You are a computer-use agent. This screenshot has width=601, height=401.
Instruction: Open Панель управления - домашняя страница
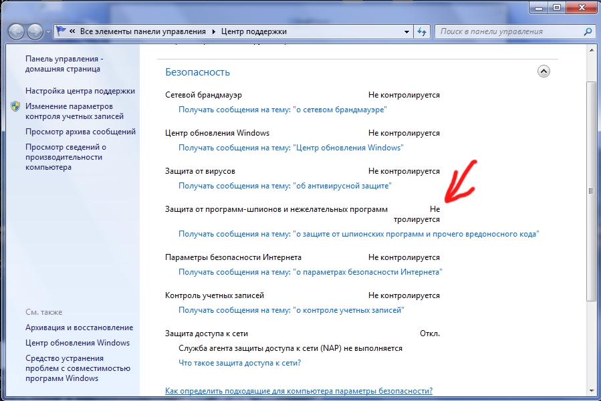(x=64, y=63)
